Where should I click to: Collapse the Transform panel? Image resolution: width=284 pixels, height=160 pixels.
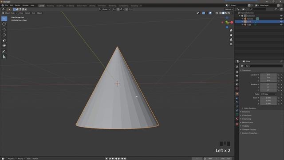point(246,70)
